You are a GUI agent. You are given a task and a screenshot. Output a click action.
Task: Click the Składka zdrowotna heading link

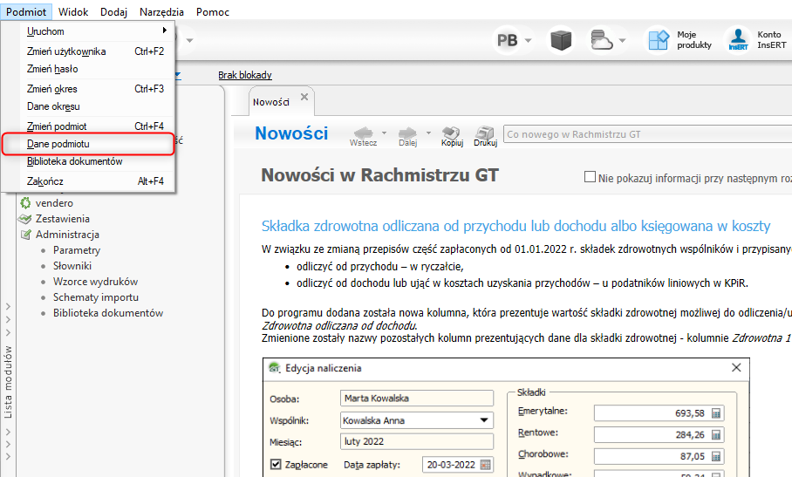(x=515, y=226)
